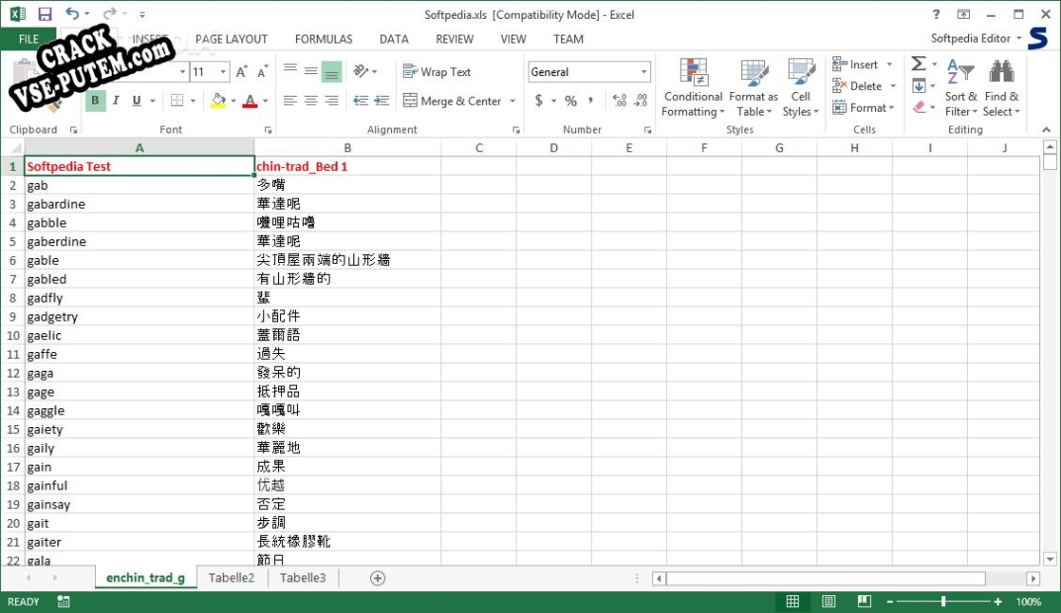Image resolution: width=1061 pixels, height=613 pixels.
Task: Increase font size with the larger A
Action: coord(241,71)
